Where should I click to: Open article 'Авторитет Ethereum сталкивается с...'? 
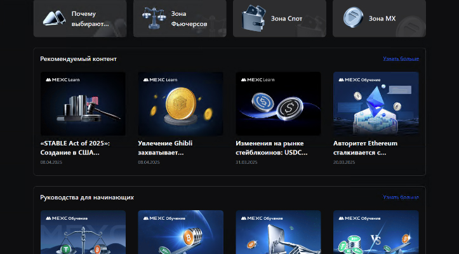(365, 148)
